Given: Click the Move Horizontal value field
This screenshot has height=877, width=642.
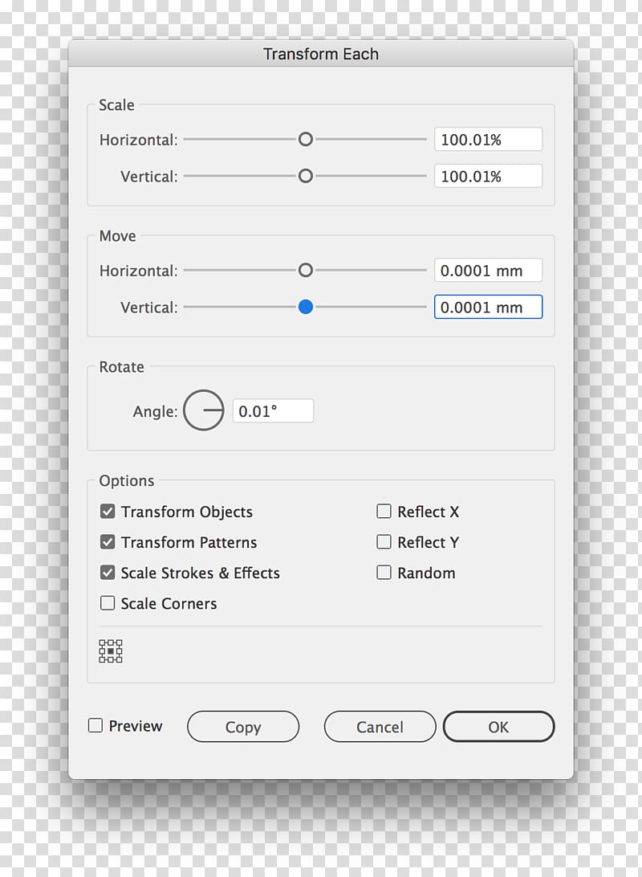Looking at the screenshot, I should [x=489, y=270].
